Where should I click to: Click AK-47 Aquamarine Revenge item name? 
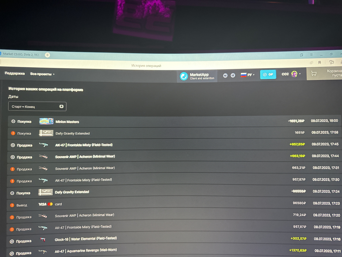point(86,251)
